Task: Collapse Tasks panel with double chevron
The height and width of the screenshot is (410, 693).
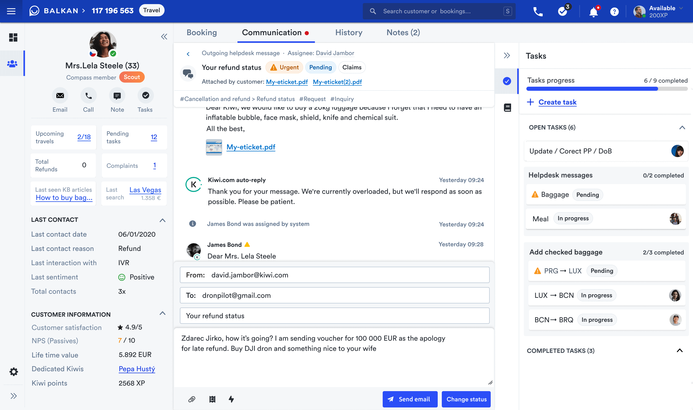Action: pos(507,56)
